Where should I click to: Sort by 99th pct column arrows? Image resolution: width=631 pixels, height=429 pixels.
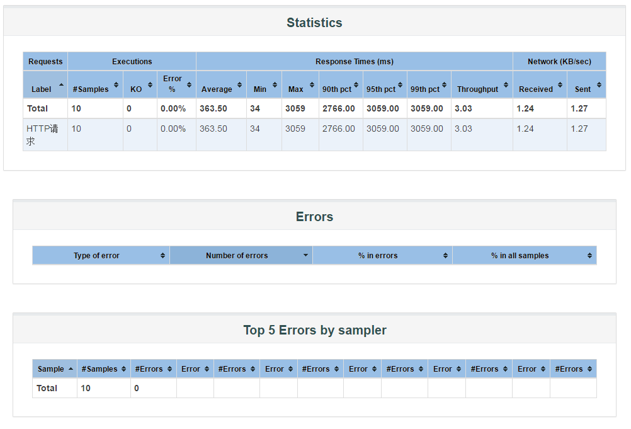tap(444, 84)
